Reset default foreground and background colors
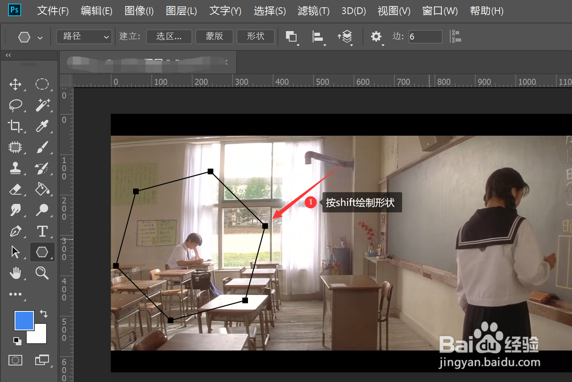 (x=17, y=341)
